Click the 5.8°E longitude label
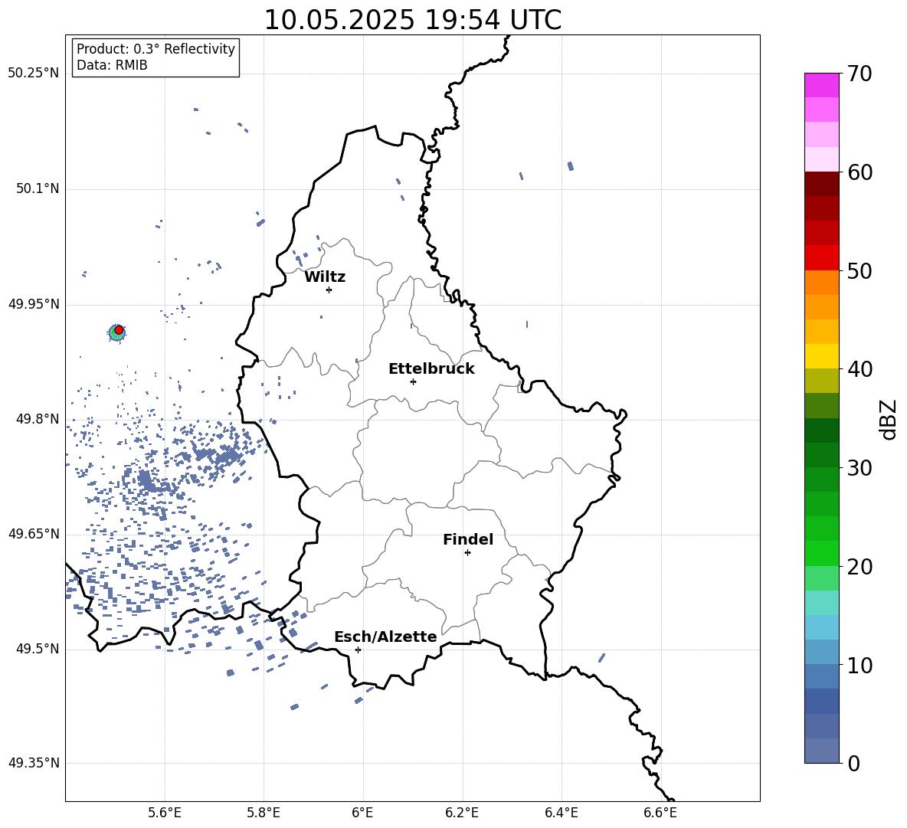 click(264, 813)
